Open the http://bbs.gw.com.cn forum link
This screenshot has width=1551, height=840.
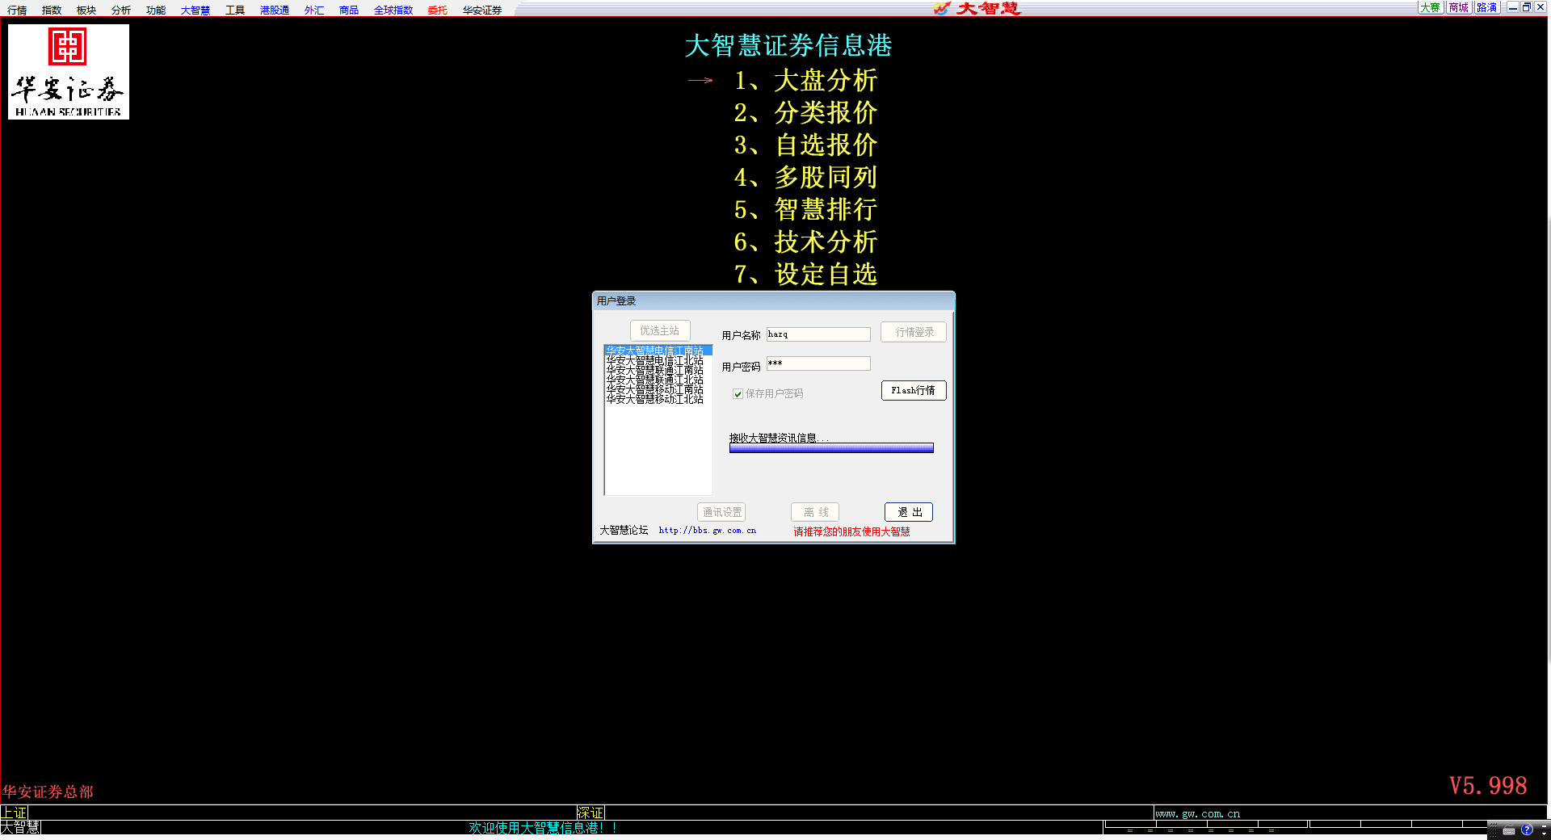coord(708,531)
